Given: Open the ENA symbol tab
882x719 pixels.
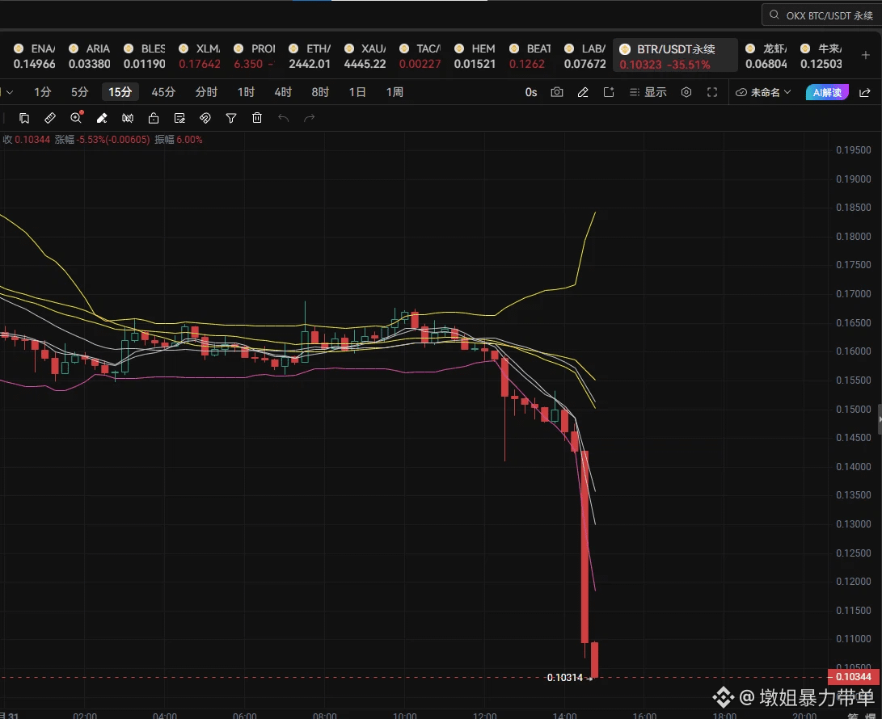Looking at the screenshot, I should (34, 57).
